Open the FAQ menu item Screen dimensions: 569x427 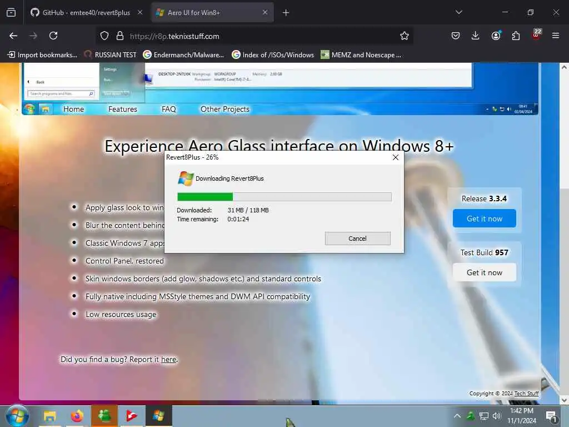[169, 109]
